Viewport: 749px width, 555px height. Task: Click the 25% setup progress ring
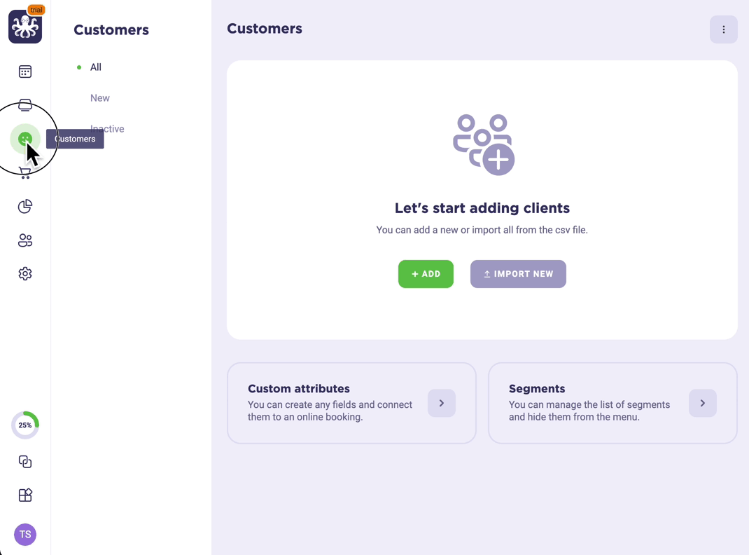tap(25, 425)
